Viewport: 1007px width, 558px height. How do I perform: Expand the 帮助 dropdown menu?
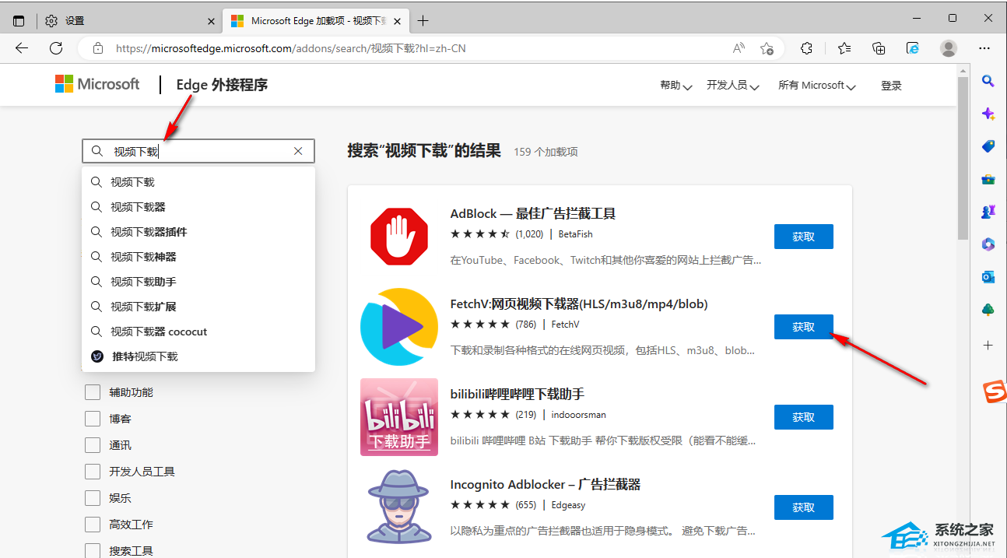675,86
